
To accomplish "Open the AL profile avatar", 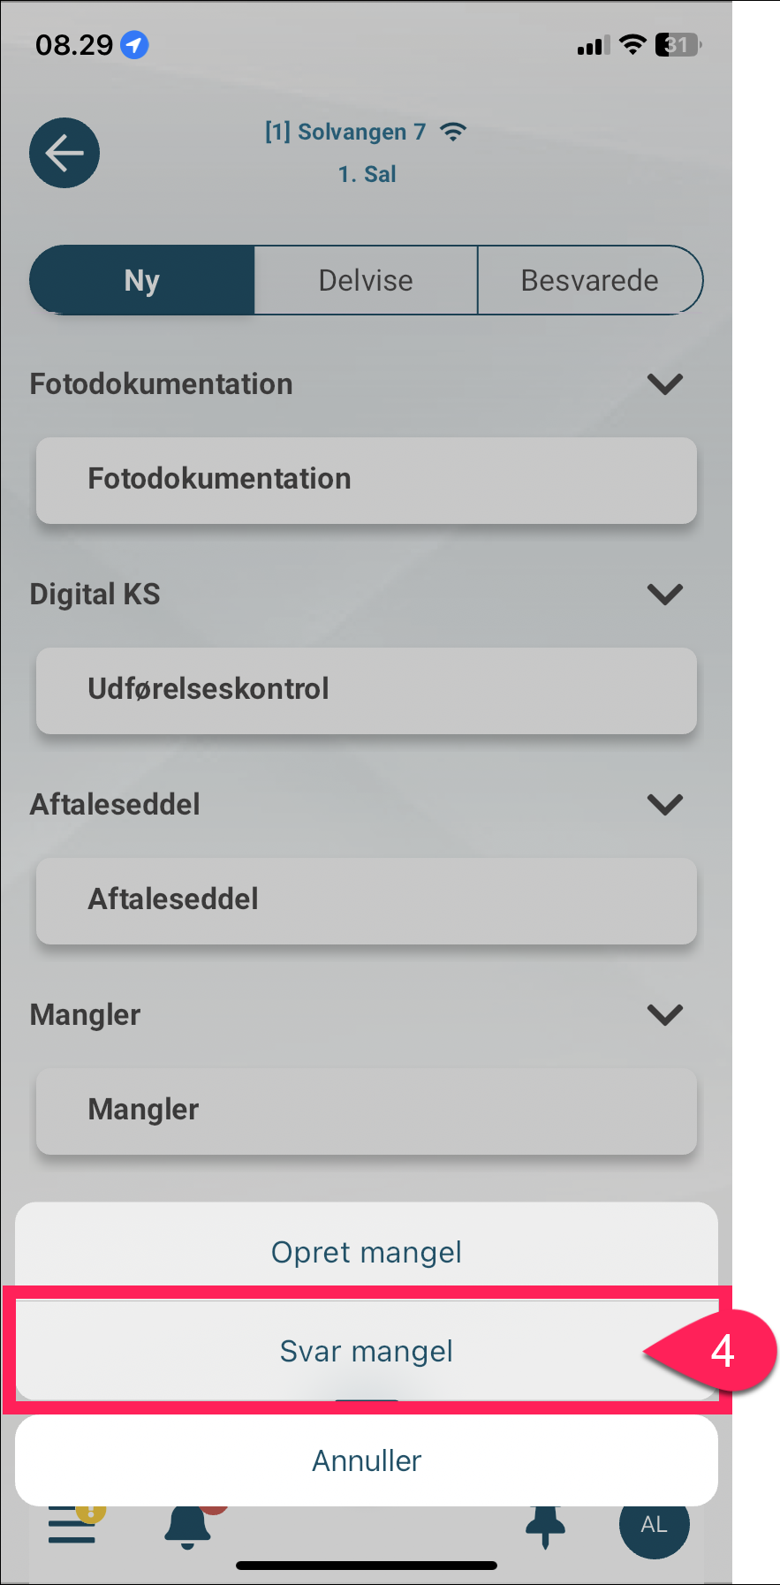I will click(655, 1525).
